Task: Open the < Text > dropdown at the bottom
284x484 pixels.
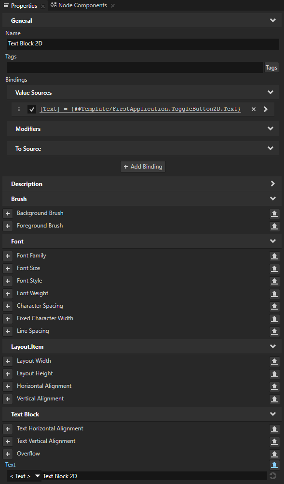Action: [x=19, y=476]
